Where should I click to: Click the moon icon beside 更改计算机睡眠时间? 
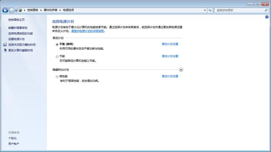pos(5,50)
